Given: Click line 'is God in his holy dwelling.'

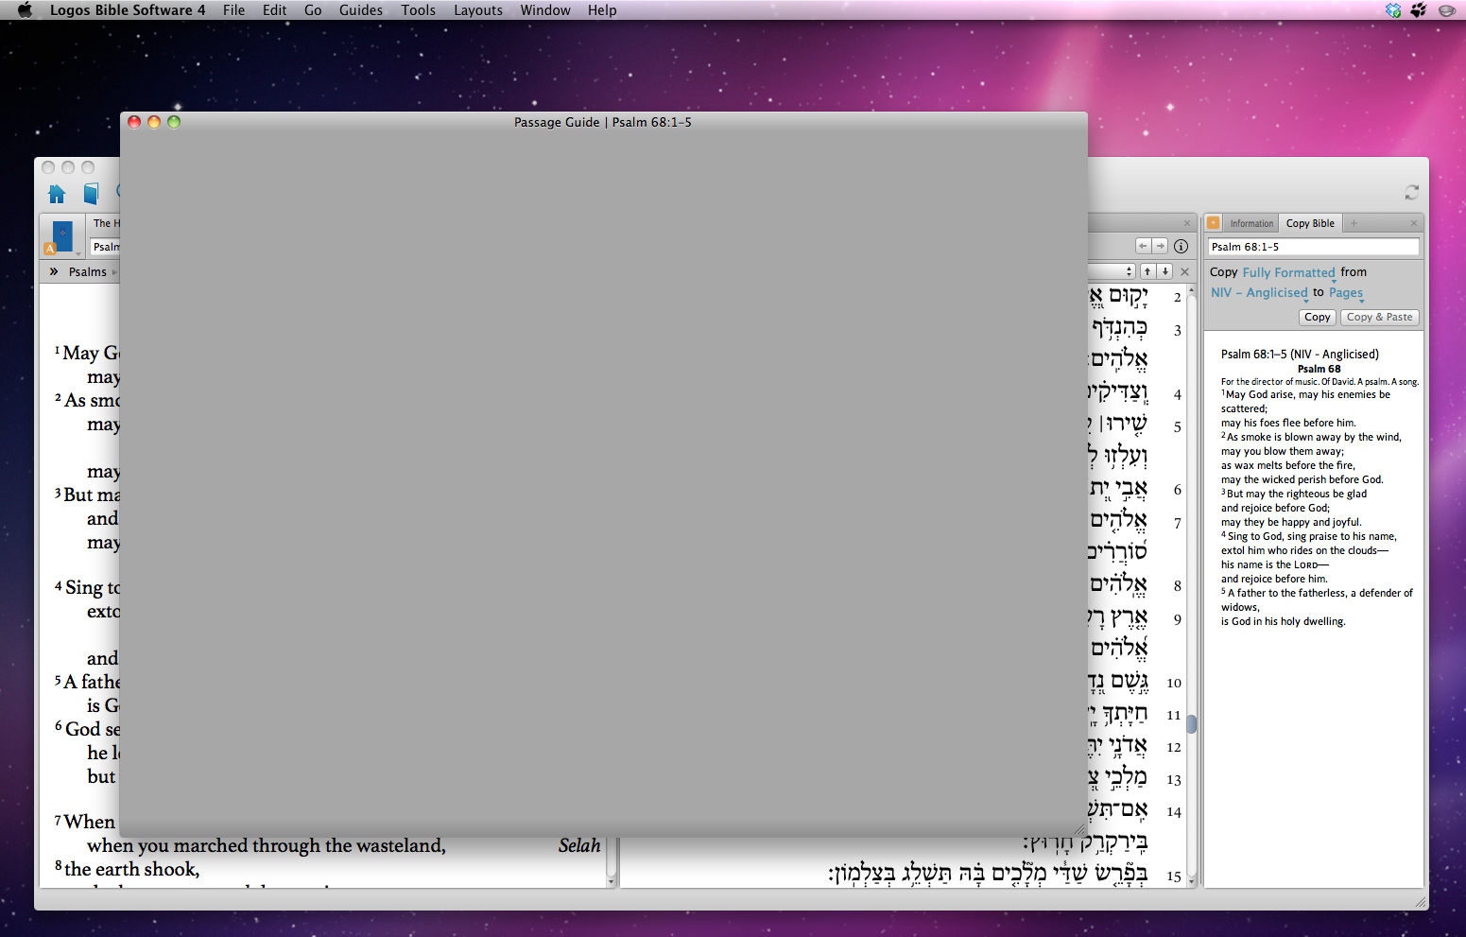Looking at the screenshot, I should (x=1283, y=622).
